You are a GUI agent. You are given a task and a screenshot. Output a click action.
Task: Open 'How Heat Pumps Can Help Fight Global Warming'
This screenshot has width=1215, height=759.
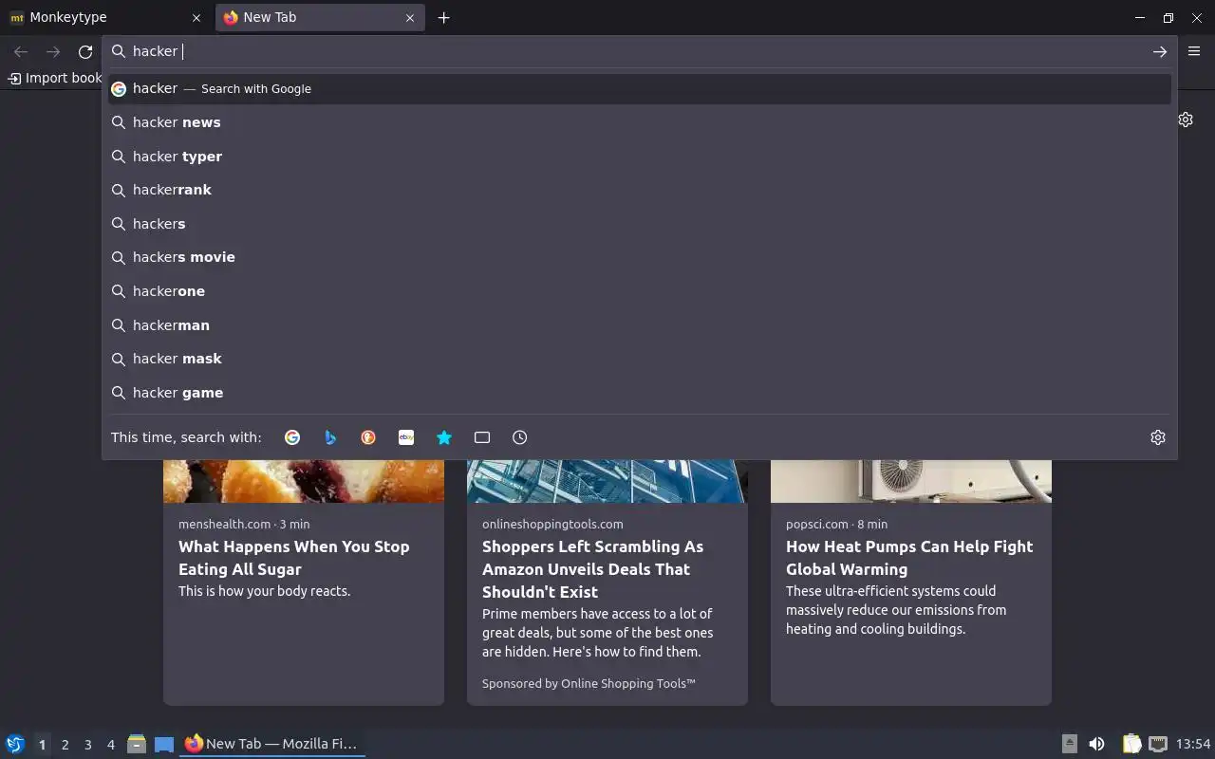(x=909, y=558)
